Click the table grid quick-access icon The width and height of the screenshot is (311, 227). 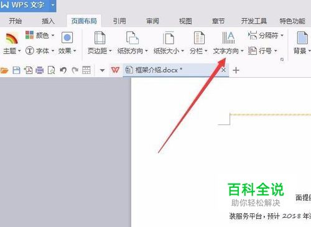point(86,70)
